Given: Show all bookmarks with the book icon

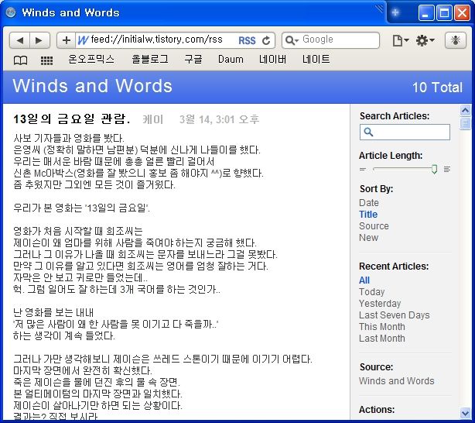Looking at the screenshot, I should [21, 60].
